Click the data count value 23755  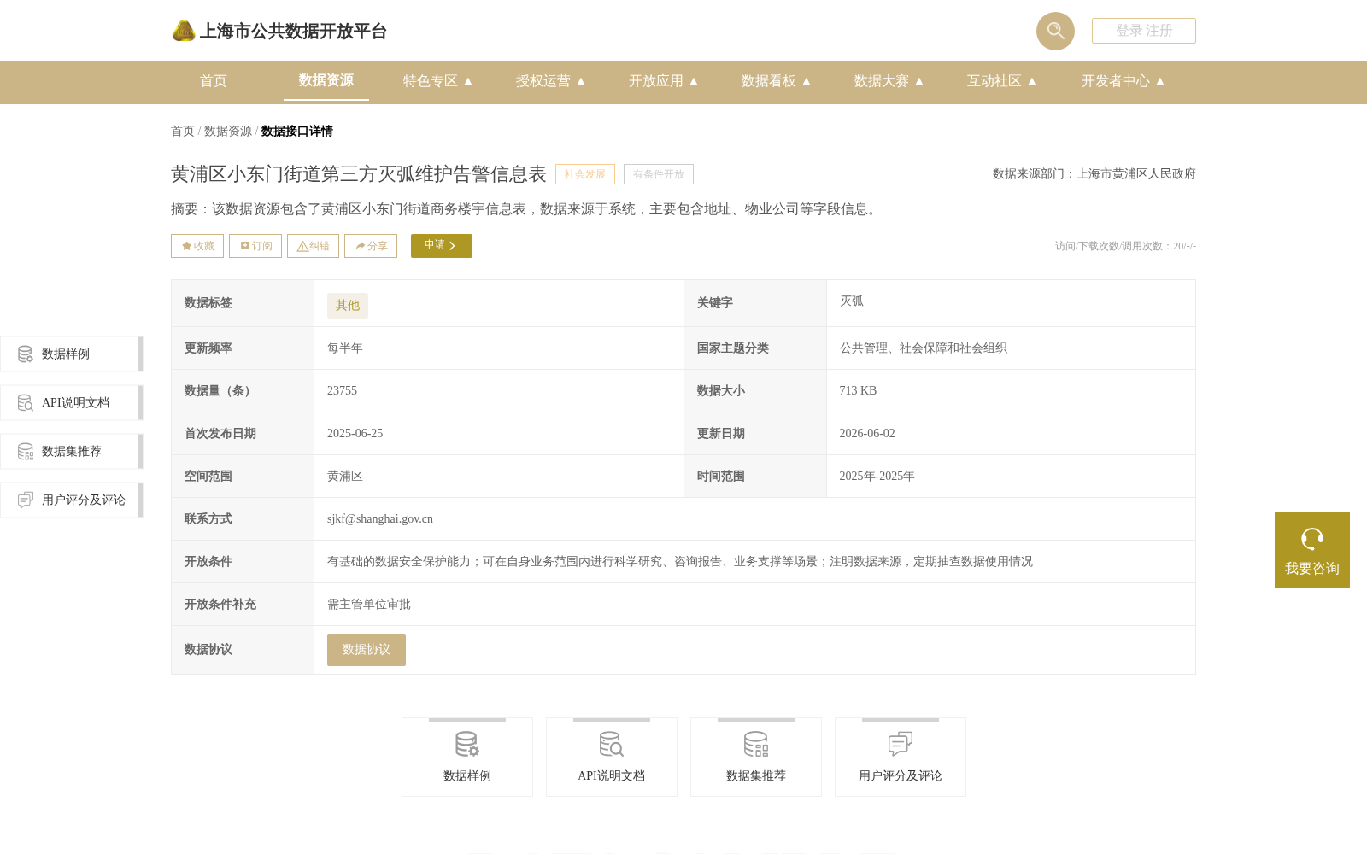tap(342, 390)
